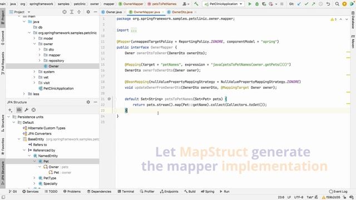The width and height of the screenshot is (356, 200).
Task: Build project with the hammer icon
Action: click(x=196, y=4)
